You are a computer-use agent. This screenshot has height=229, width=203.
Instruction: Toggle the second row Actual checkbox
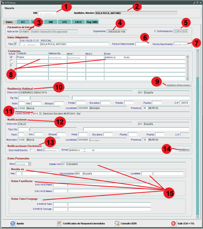coord(11,61)
